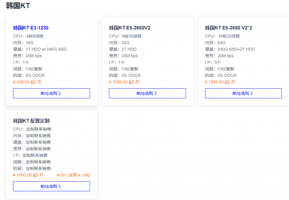Click IP: 1个 in E5-2650V2 card

tap(117, 62)
